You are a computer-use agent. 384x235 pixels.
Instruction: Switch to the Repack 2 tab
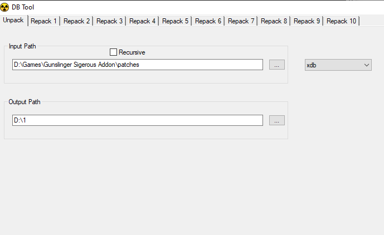pos(77,21)
